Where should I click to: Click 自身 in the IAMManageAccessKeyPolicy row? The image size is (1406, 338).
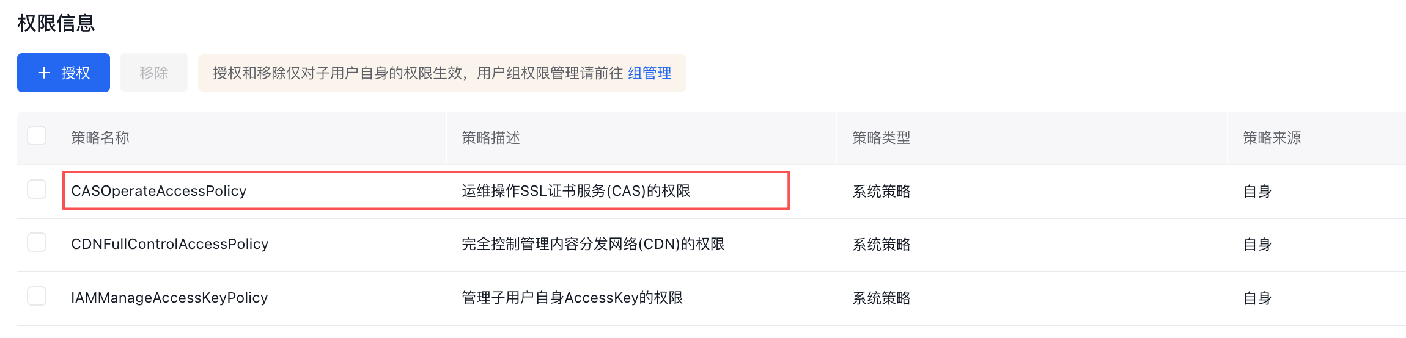tap(1257, 298)
